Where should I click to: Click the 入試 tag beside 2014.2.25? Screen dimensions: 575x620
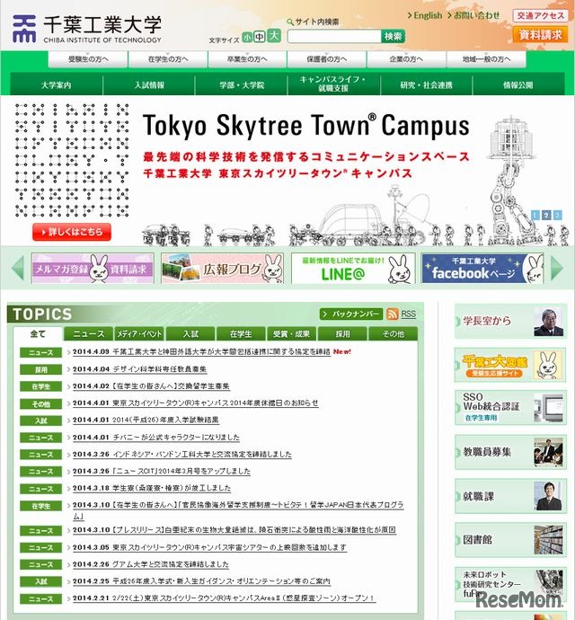pos(41,581)
